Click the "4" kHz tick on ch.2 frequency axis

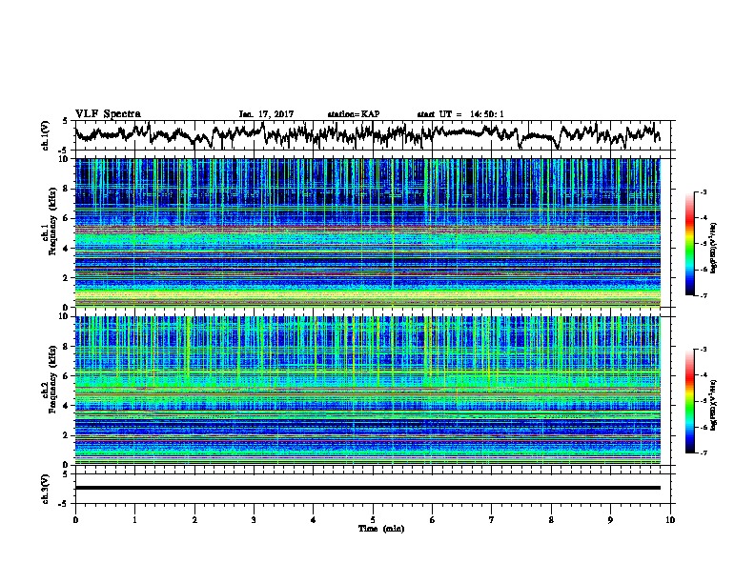coord(67,406)
